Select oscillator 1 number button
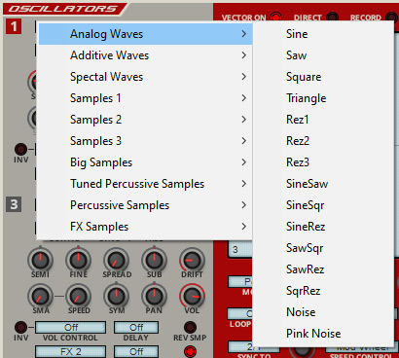The image size is (399, 358). [x=14, y=26]
